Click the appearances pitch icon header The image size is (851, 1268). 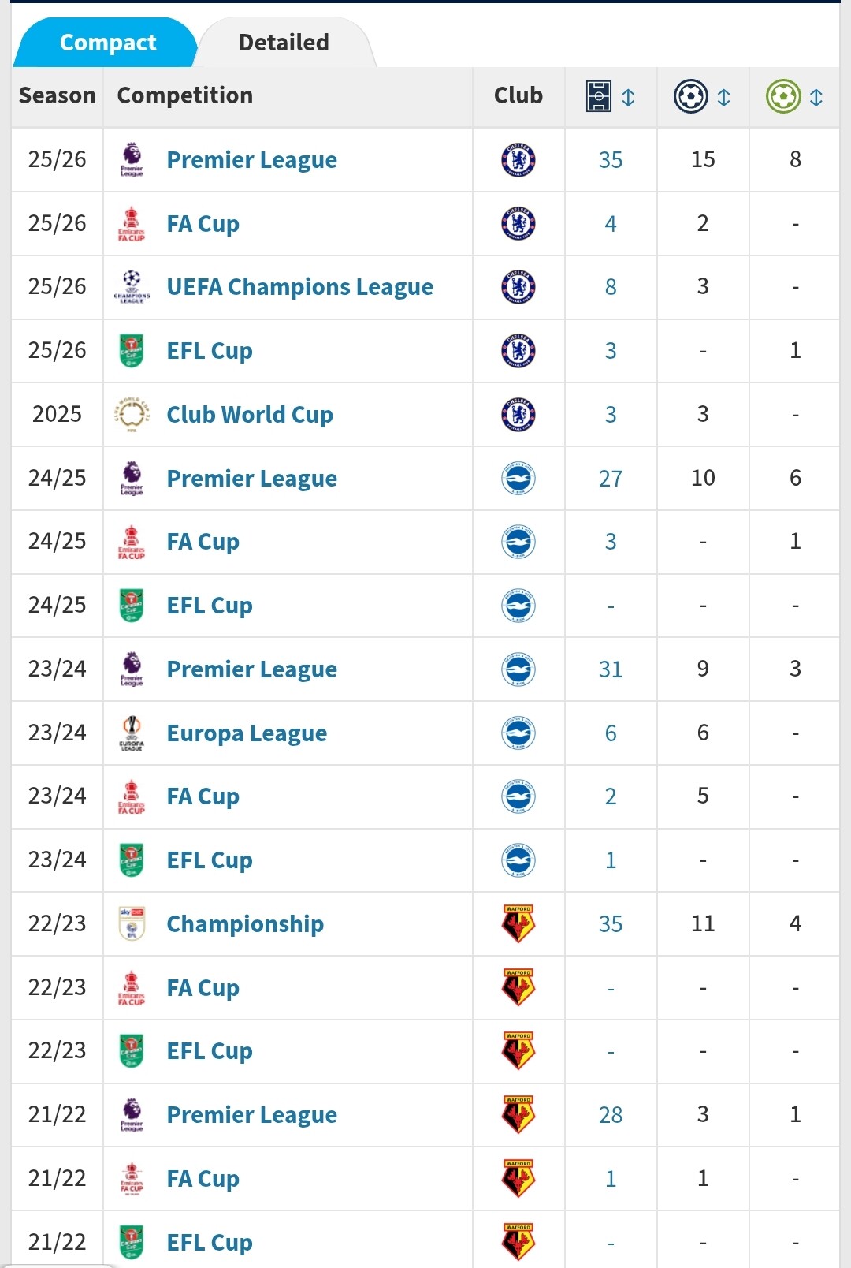599,96
